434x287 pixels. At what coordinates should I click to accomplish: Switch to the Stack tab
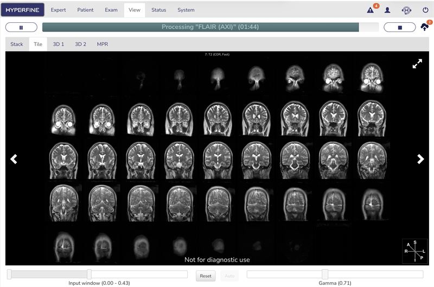17,44
